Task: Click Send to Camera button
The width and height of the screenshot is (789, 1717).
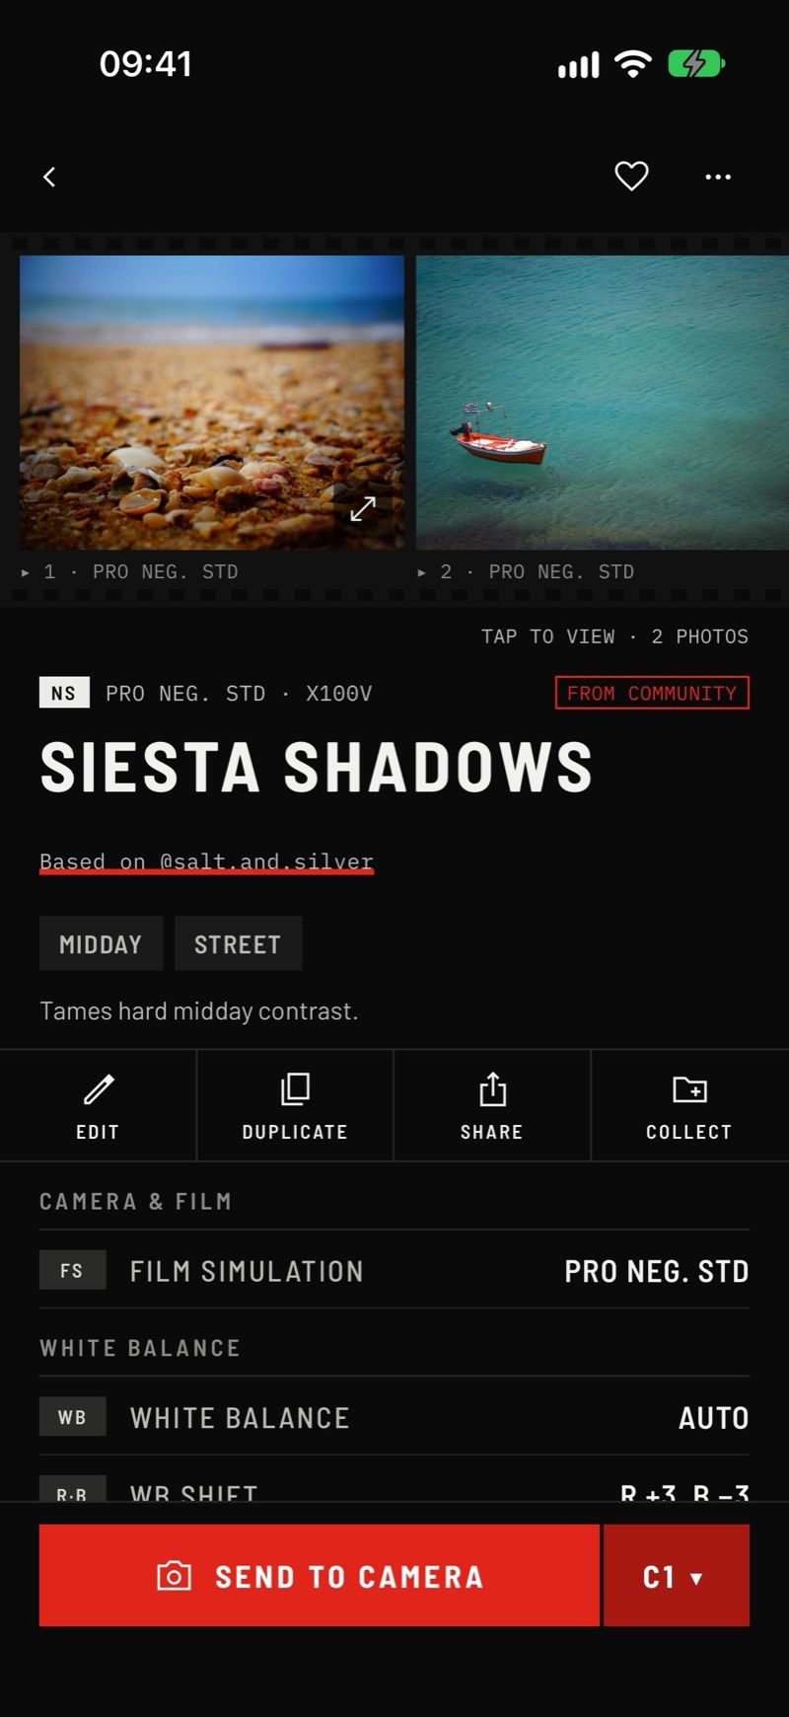Action: click(319, 1576)
